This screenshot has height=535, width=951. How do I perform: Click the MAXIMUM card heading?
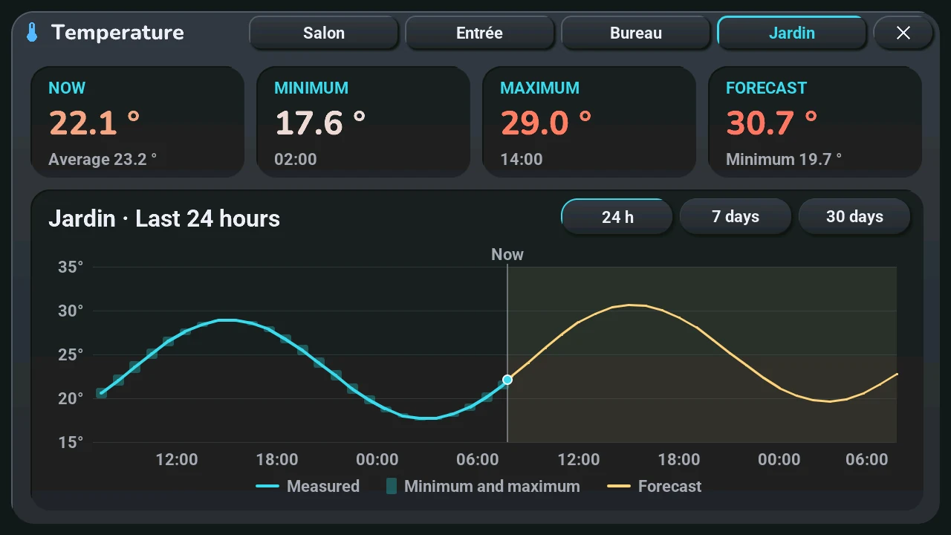[540, 88]
